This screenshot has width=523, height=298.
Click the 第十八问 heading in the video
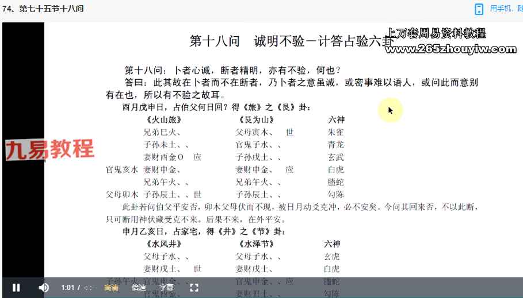tap(212, 41)
